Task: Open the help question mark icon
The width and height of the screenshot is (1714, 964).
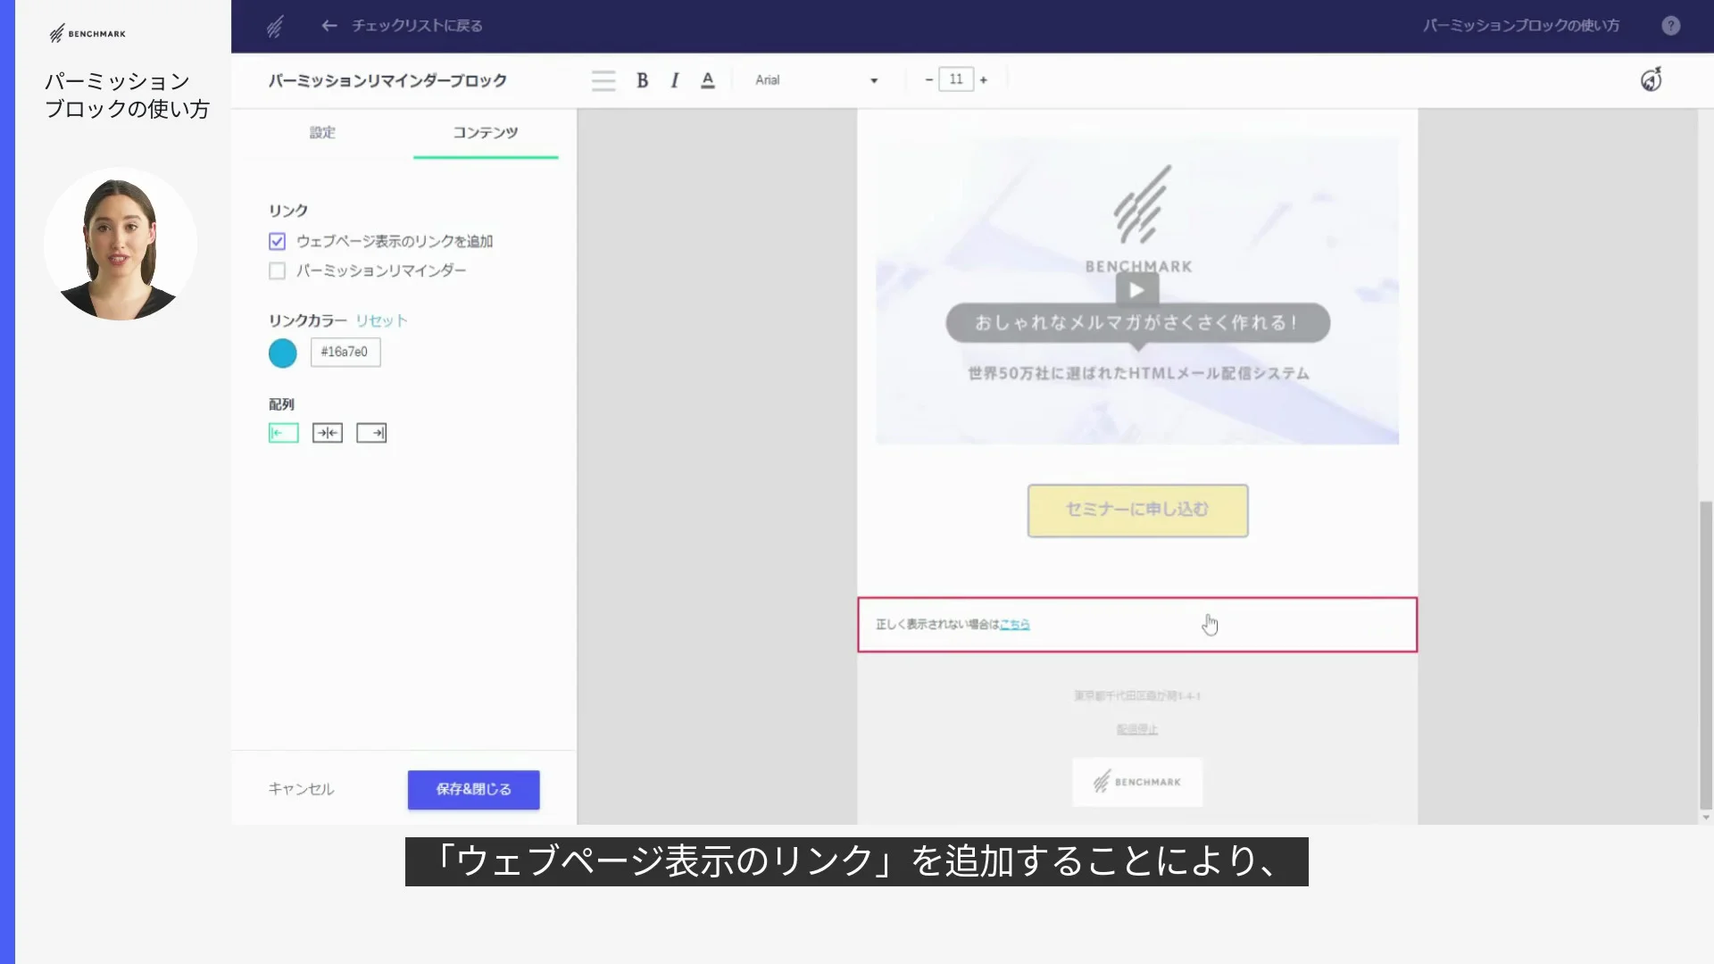Action: point(1670,26)
